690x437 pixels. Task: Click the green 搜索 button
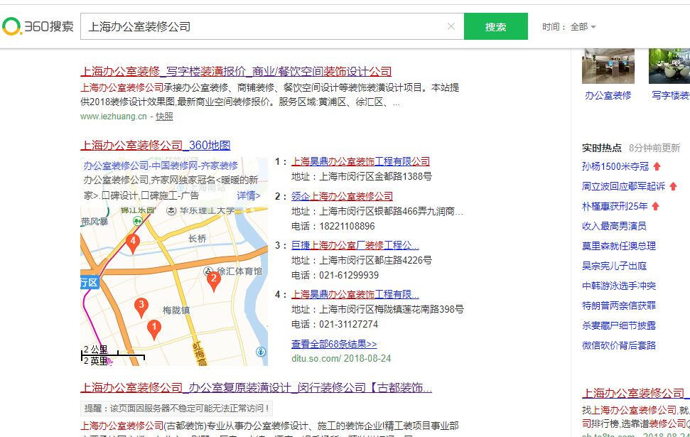click(x=496, y=26)
